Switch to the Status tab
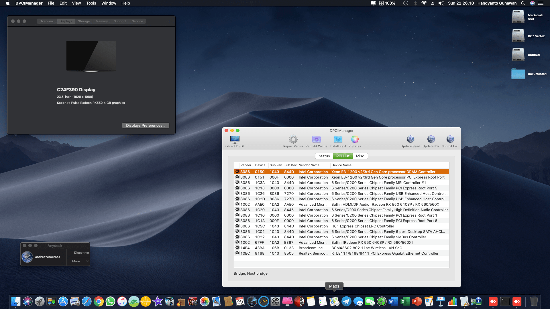This screenshot has height=309, width=550. click(324, 156)
